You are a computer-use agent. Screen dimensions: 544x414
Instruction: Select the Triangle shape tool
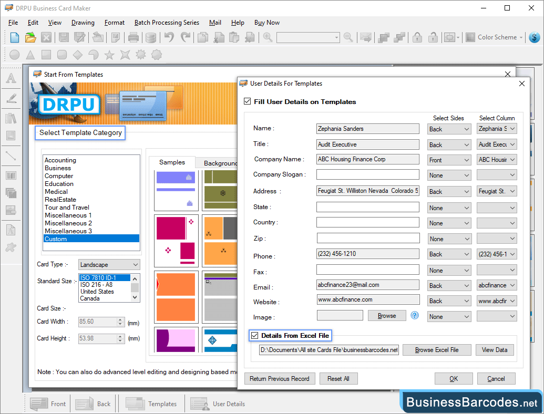pyautogui.click(x=30, y=55)
